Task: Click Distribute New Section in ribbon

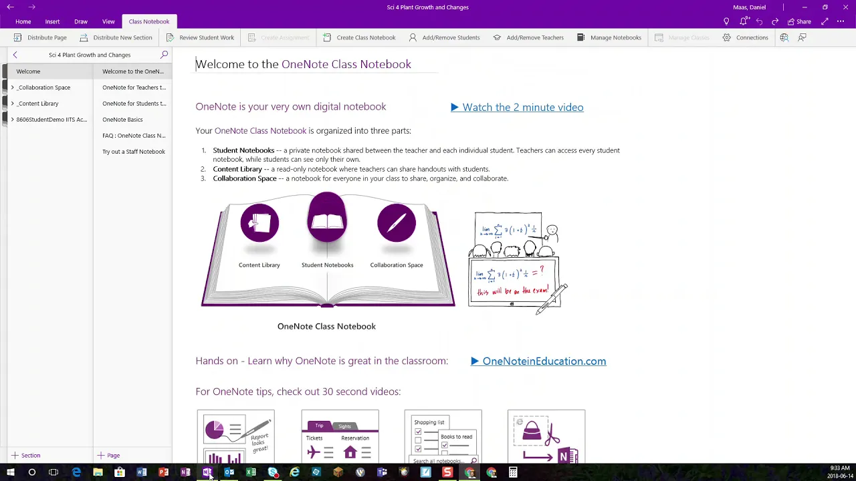Action: pos(116,37)
